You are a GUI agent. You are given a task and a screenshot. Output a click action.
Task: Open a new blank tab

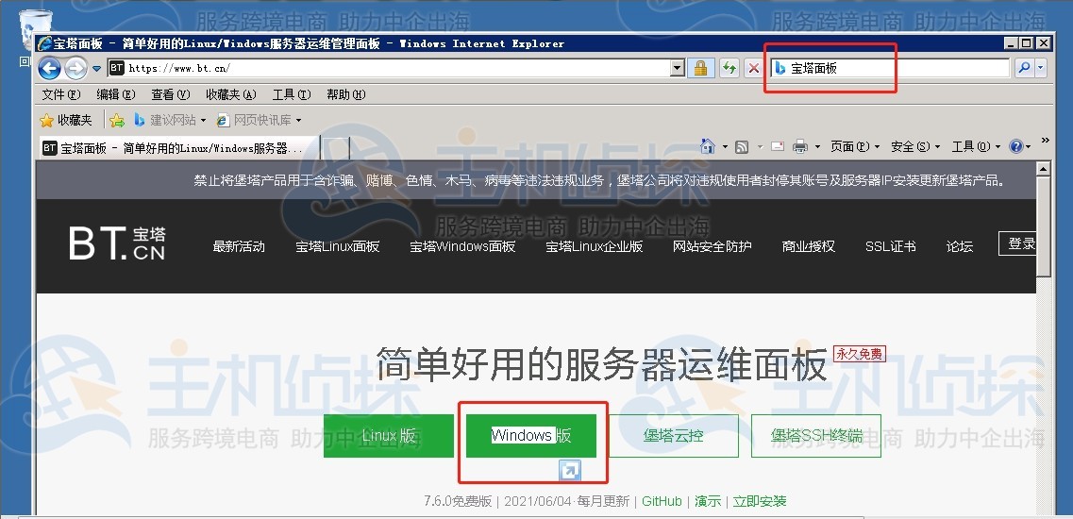tap(335, 148)
